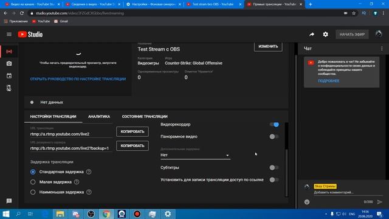389x219 pixels.
Task: Open Windows search from taskbar
Action: 18,214
